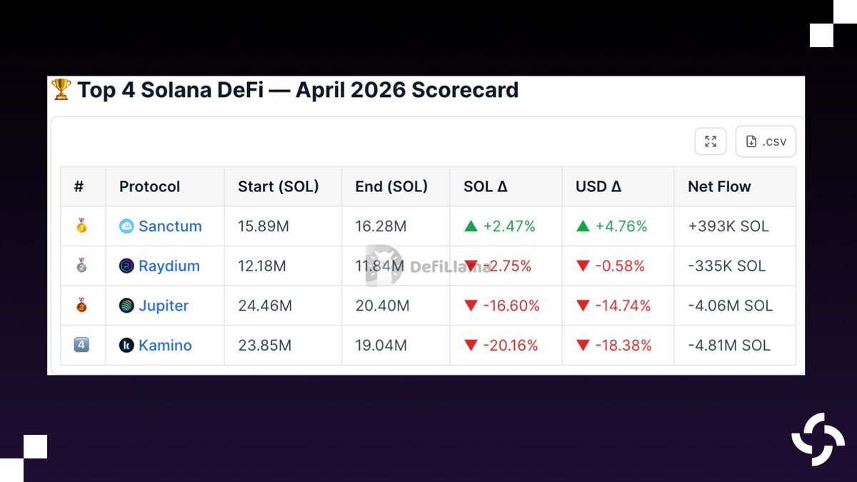This screenshot has height=482, width=857.
Task: Click the number 4 rank badge
Action: (x=81, y=346)
